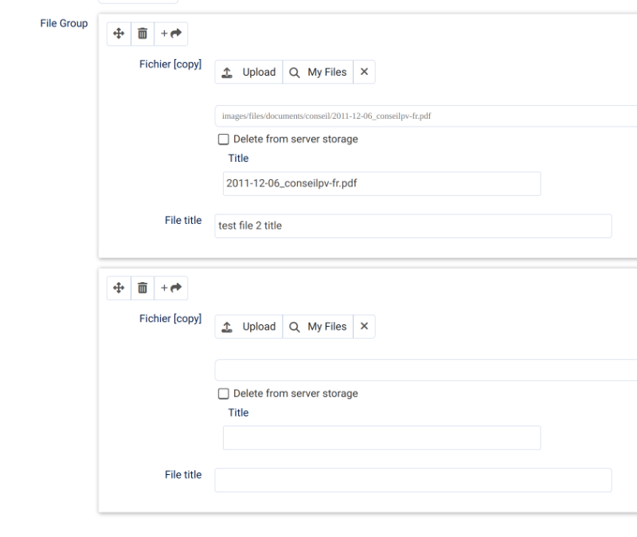
Task: Click the empty File title field in second group
Action: pos(413,480)
